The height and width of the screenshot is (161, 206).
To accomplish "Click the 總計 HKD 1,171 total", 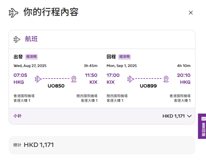I will (x=34, y=145).
